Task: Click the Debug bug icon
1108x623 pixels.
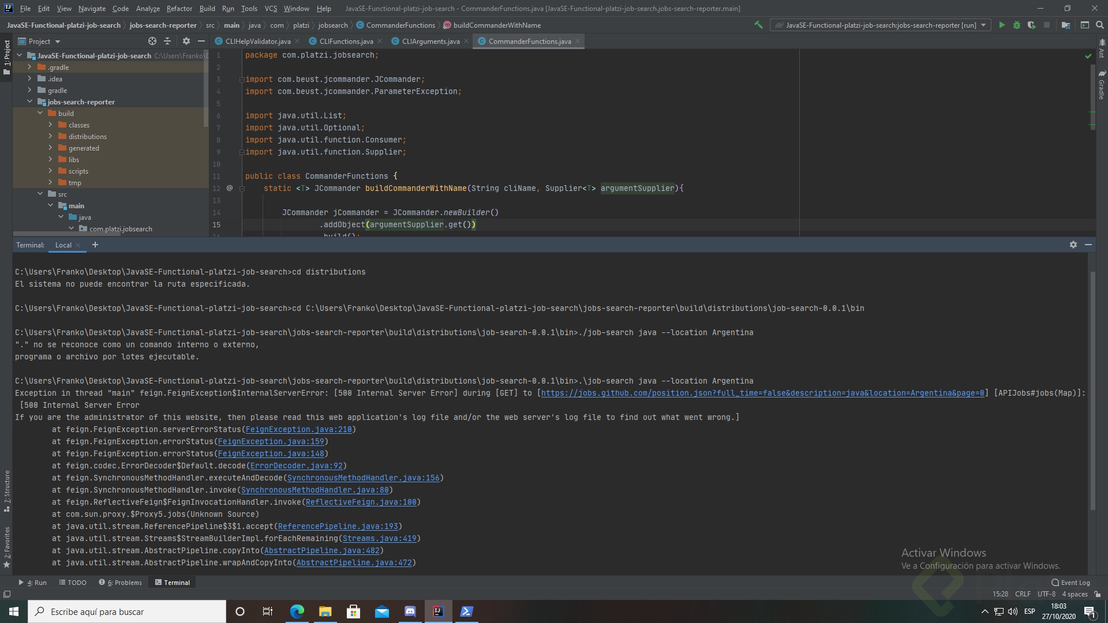Action: [1017, 25]
